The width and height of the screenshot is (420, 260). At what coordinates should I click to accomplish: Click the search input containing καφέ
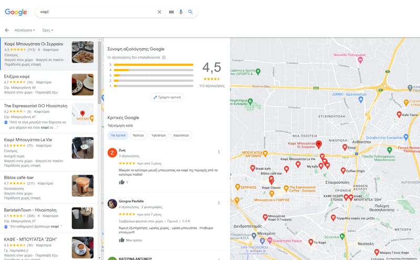pyautogui.click(x=97, y=12)
